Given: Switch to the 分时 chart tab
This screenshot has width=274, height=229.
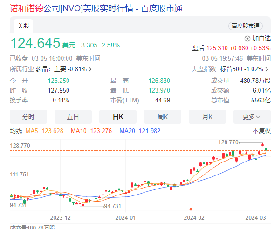Looking at the screenshot, I should pos(28,117).
